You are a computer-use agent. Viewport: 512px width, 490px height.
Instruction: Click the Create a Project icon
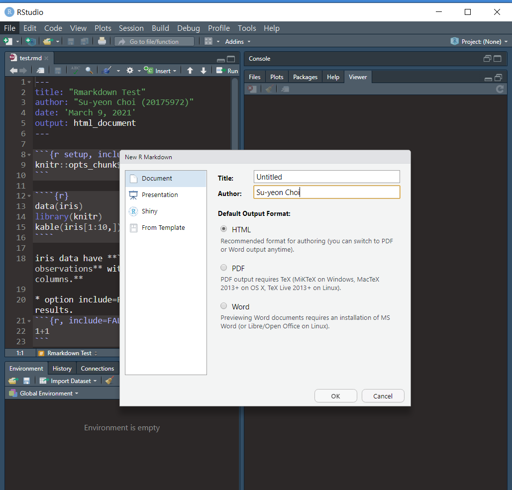pyautogui.click(x=30, y=41)
